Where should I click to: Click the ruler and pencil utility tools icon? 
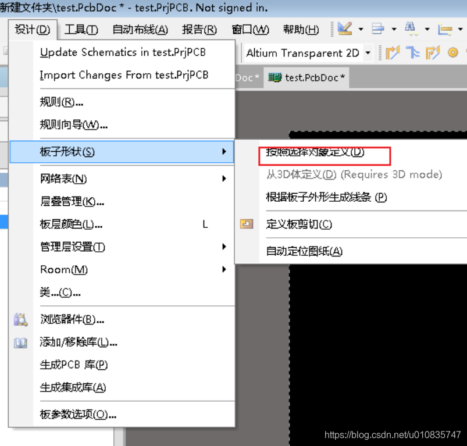(x=345, y=28)
